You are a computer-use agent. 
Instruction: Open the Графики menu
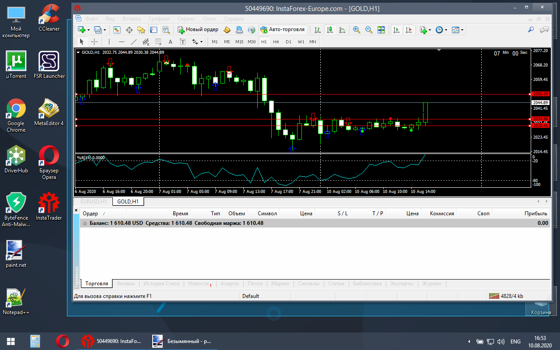pyautogui.click(x=159, y=19)
